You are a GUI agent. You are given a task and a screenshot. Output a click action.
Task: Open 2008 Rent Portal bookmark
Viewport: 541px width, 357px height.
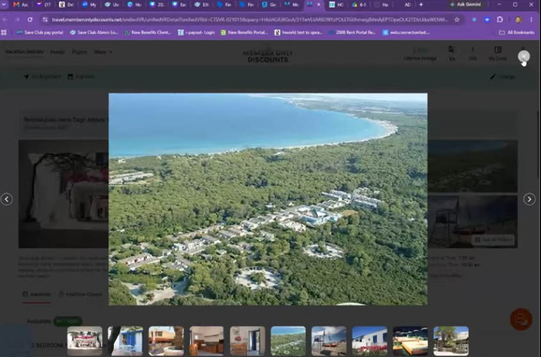click(x=352, y=33)
